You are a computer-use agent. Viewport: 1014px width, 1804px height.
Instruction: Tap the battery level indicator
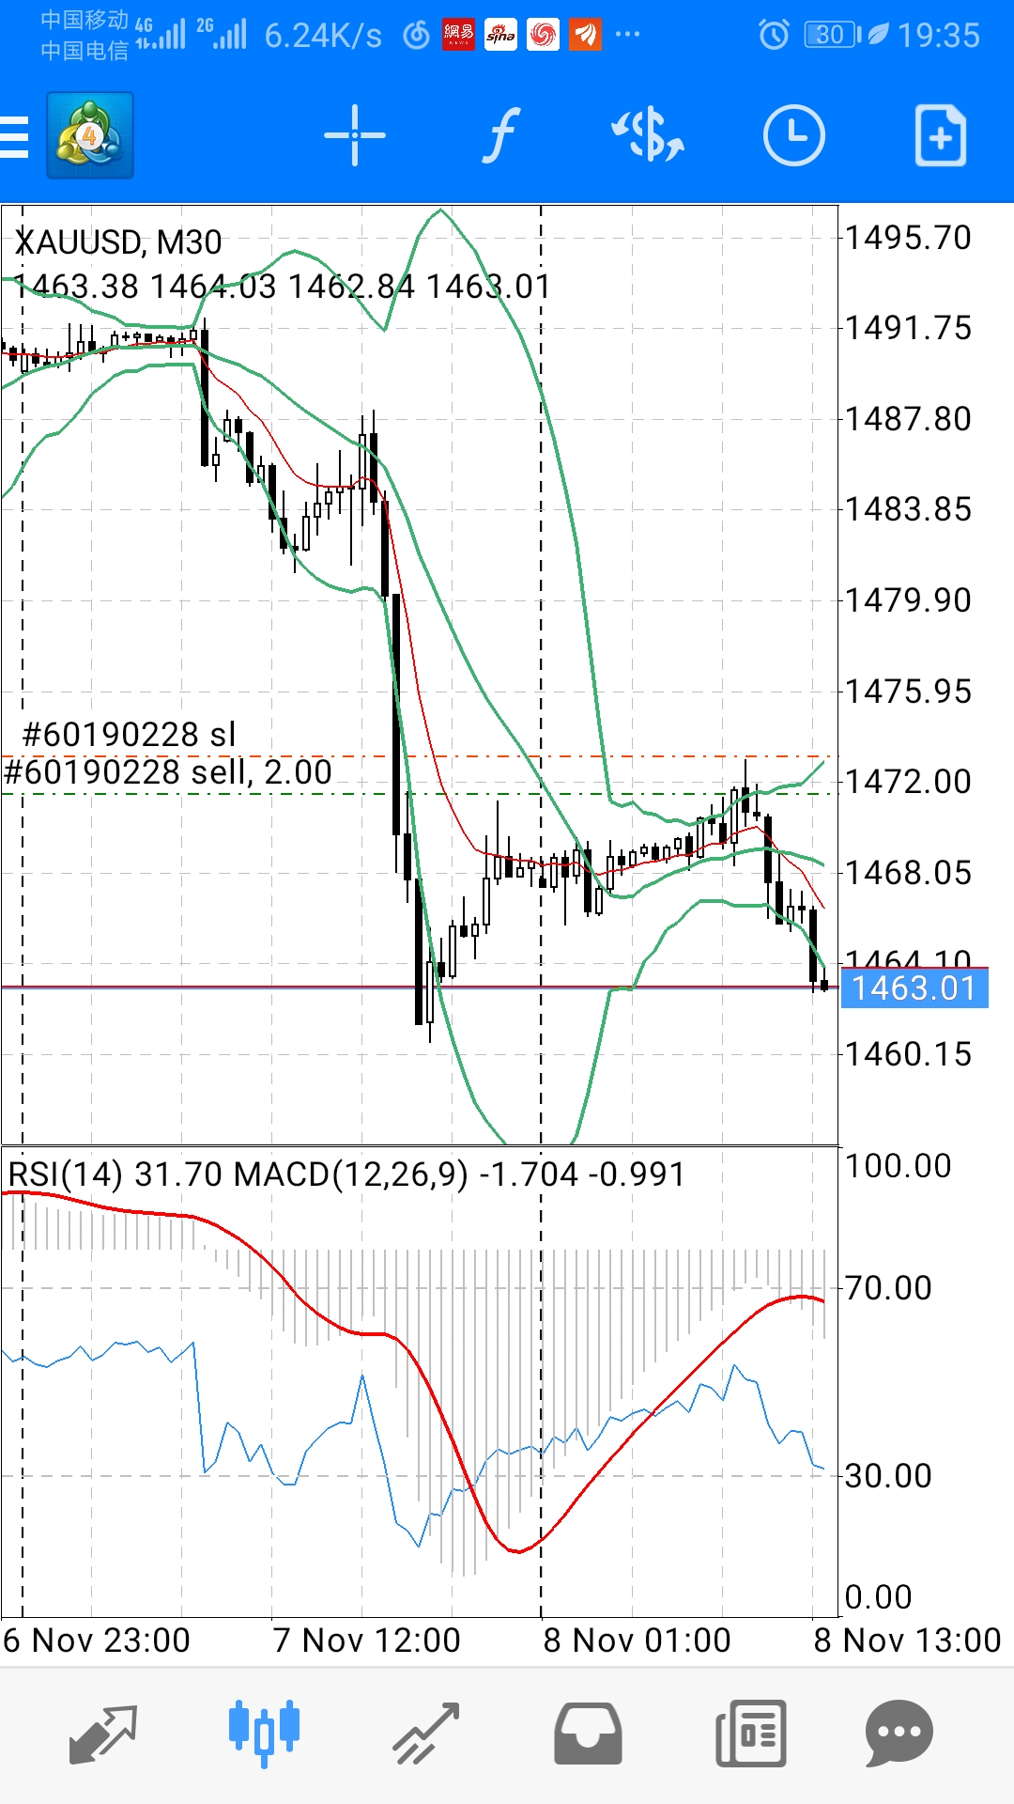coord(832,36)
